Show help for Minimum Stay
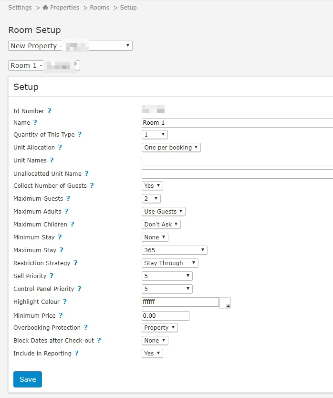The image size is (333, 398). tap(60, 237)
